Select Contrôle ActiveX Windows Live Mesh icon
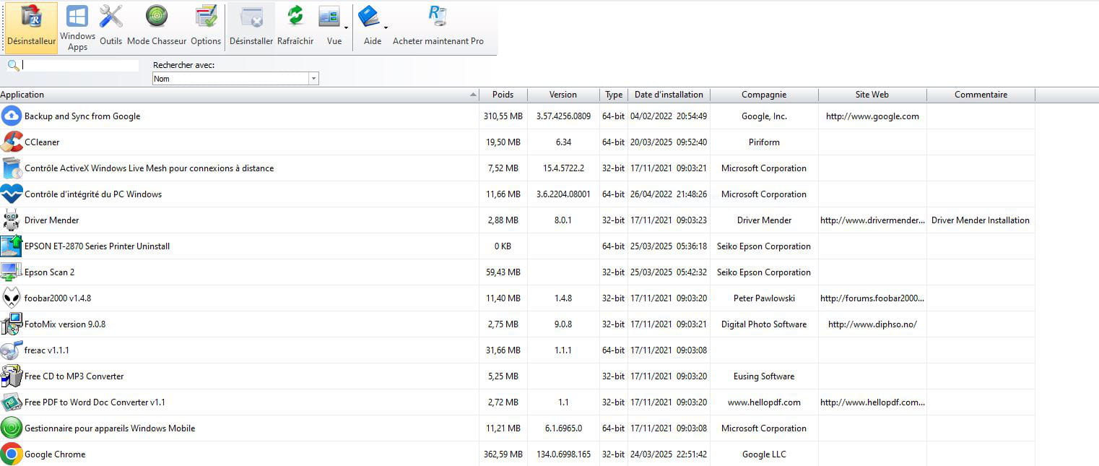The height and width of the screenshot is (466, 1099). [x=12, y=168]
